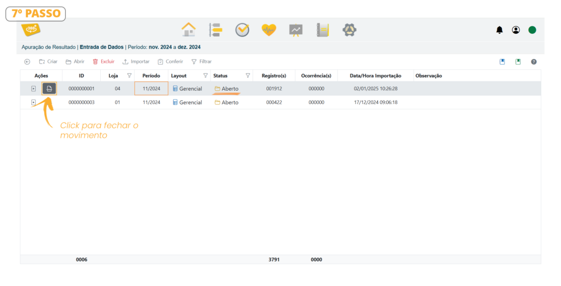Open the Layout column filter
This screenshot has height=286, width=561.
pyautogui.click(x=205, y=75)
